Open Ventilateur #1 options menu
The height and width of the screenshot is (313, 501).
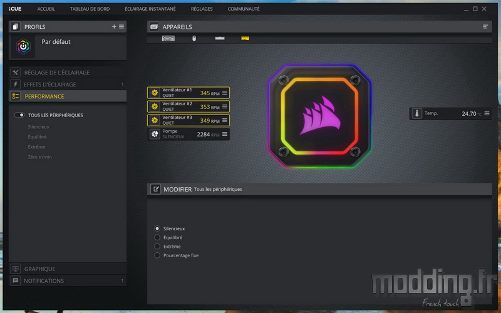click(x=225, y=93)
